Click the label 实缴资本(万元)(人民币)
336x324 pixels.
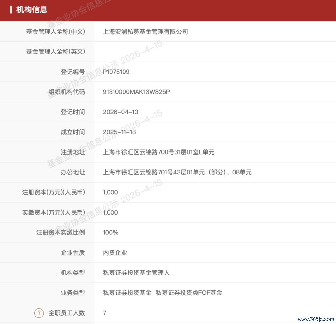(x=54, y=212)
